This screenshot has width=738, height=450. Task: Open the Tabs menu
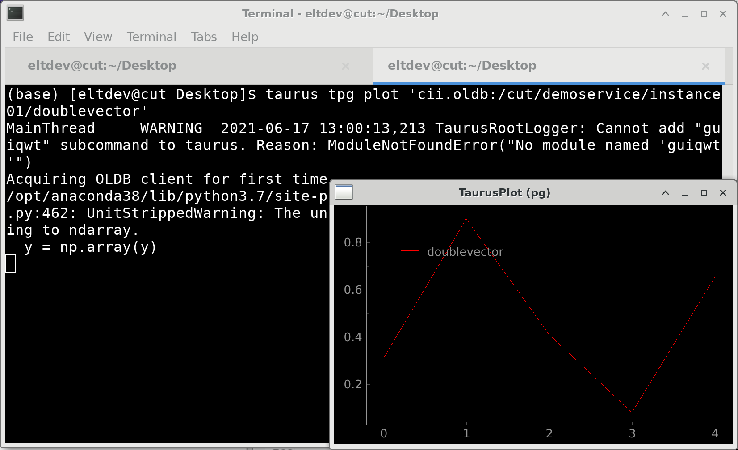[x=204, y=37]
